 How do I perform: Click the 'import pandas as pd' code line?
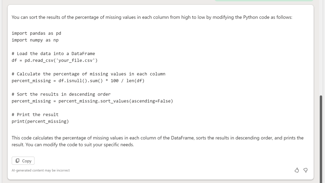click(36, 33)
